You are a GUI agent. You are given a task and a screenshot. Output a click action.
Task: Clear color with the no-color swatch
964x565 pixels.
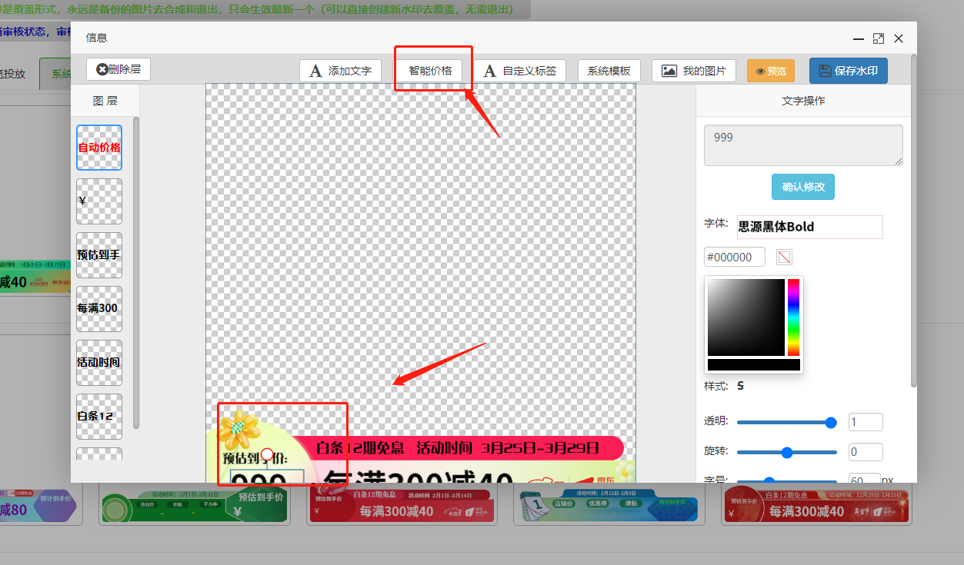[784, 258]
